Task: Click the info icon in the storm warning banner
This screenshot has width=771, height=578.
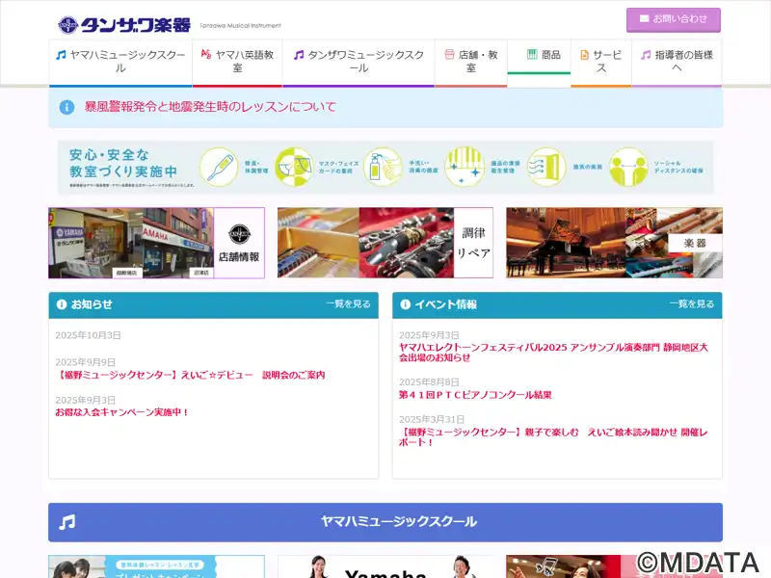Action: [66, 107]
